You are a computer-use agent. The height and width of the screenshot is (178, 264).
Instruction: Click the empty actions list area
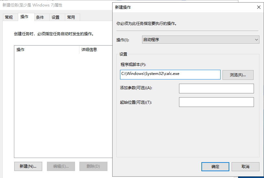(x=62, y=103)
